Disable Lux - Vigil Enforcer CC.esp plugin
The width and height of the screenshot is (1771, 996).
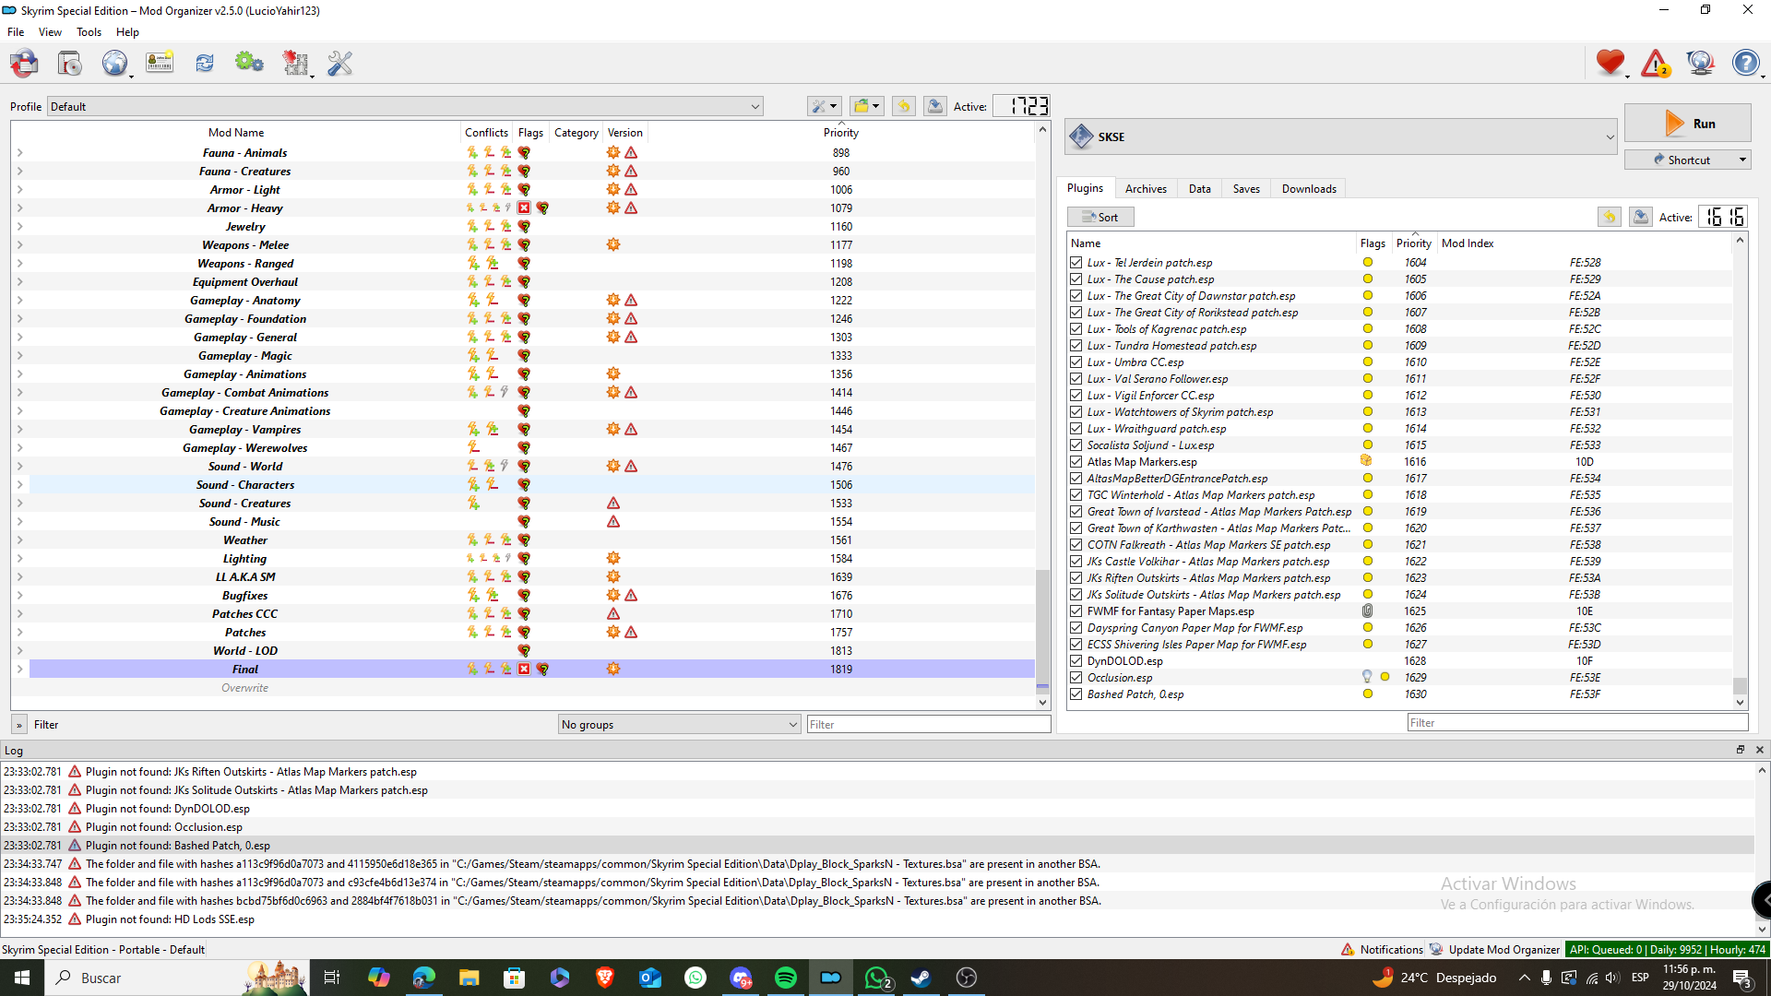1076,396
